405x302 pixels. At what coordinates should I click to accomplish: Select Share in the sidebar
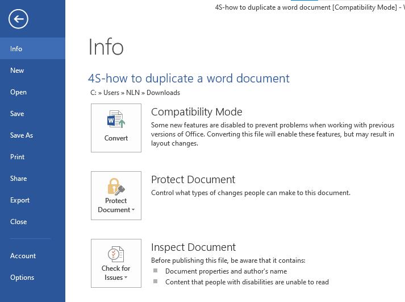(x=32, y=179)
